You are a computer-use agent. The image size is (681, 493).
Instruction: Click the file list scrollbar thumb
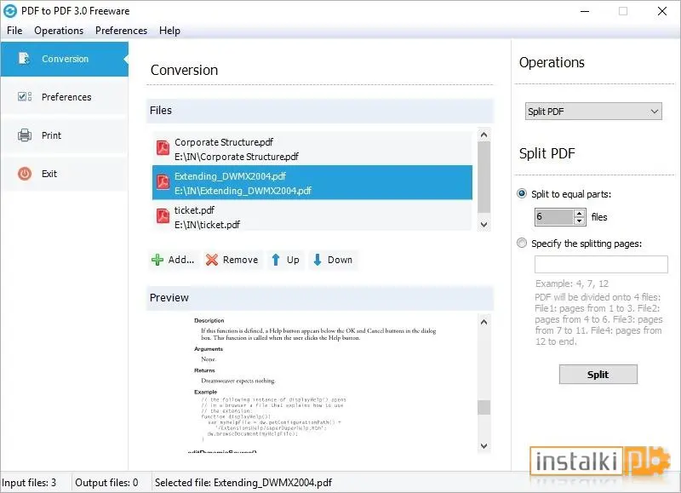point(484,177)
